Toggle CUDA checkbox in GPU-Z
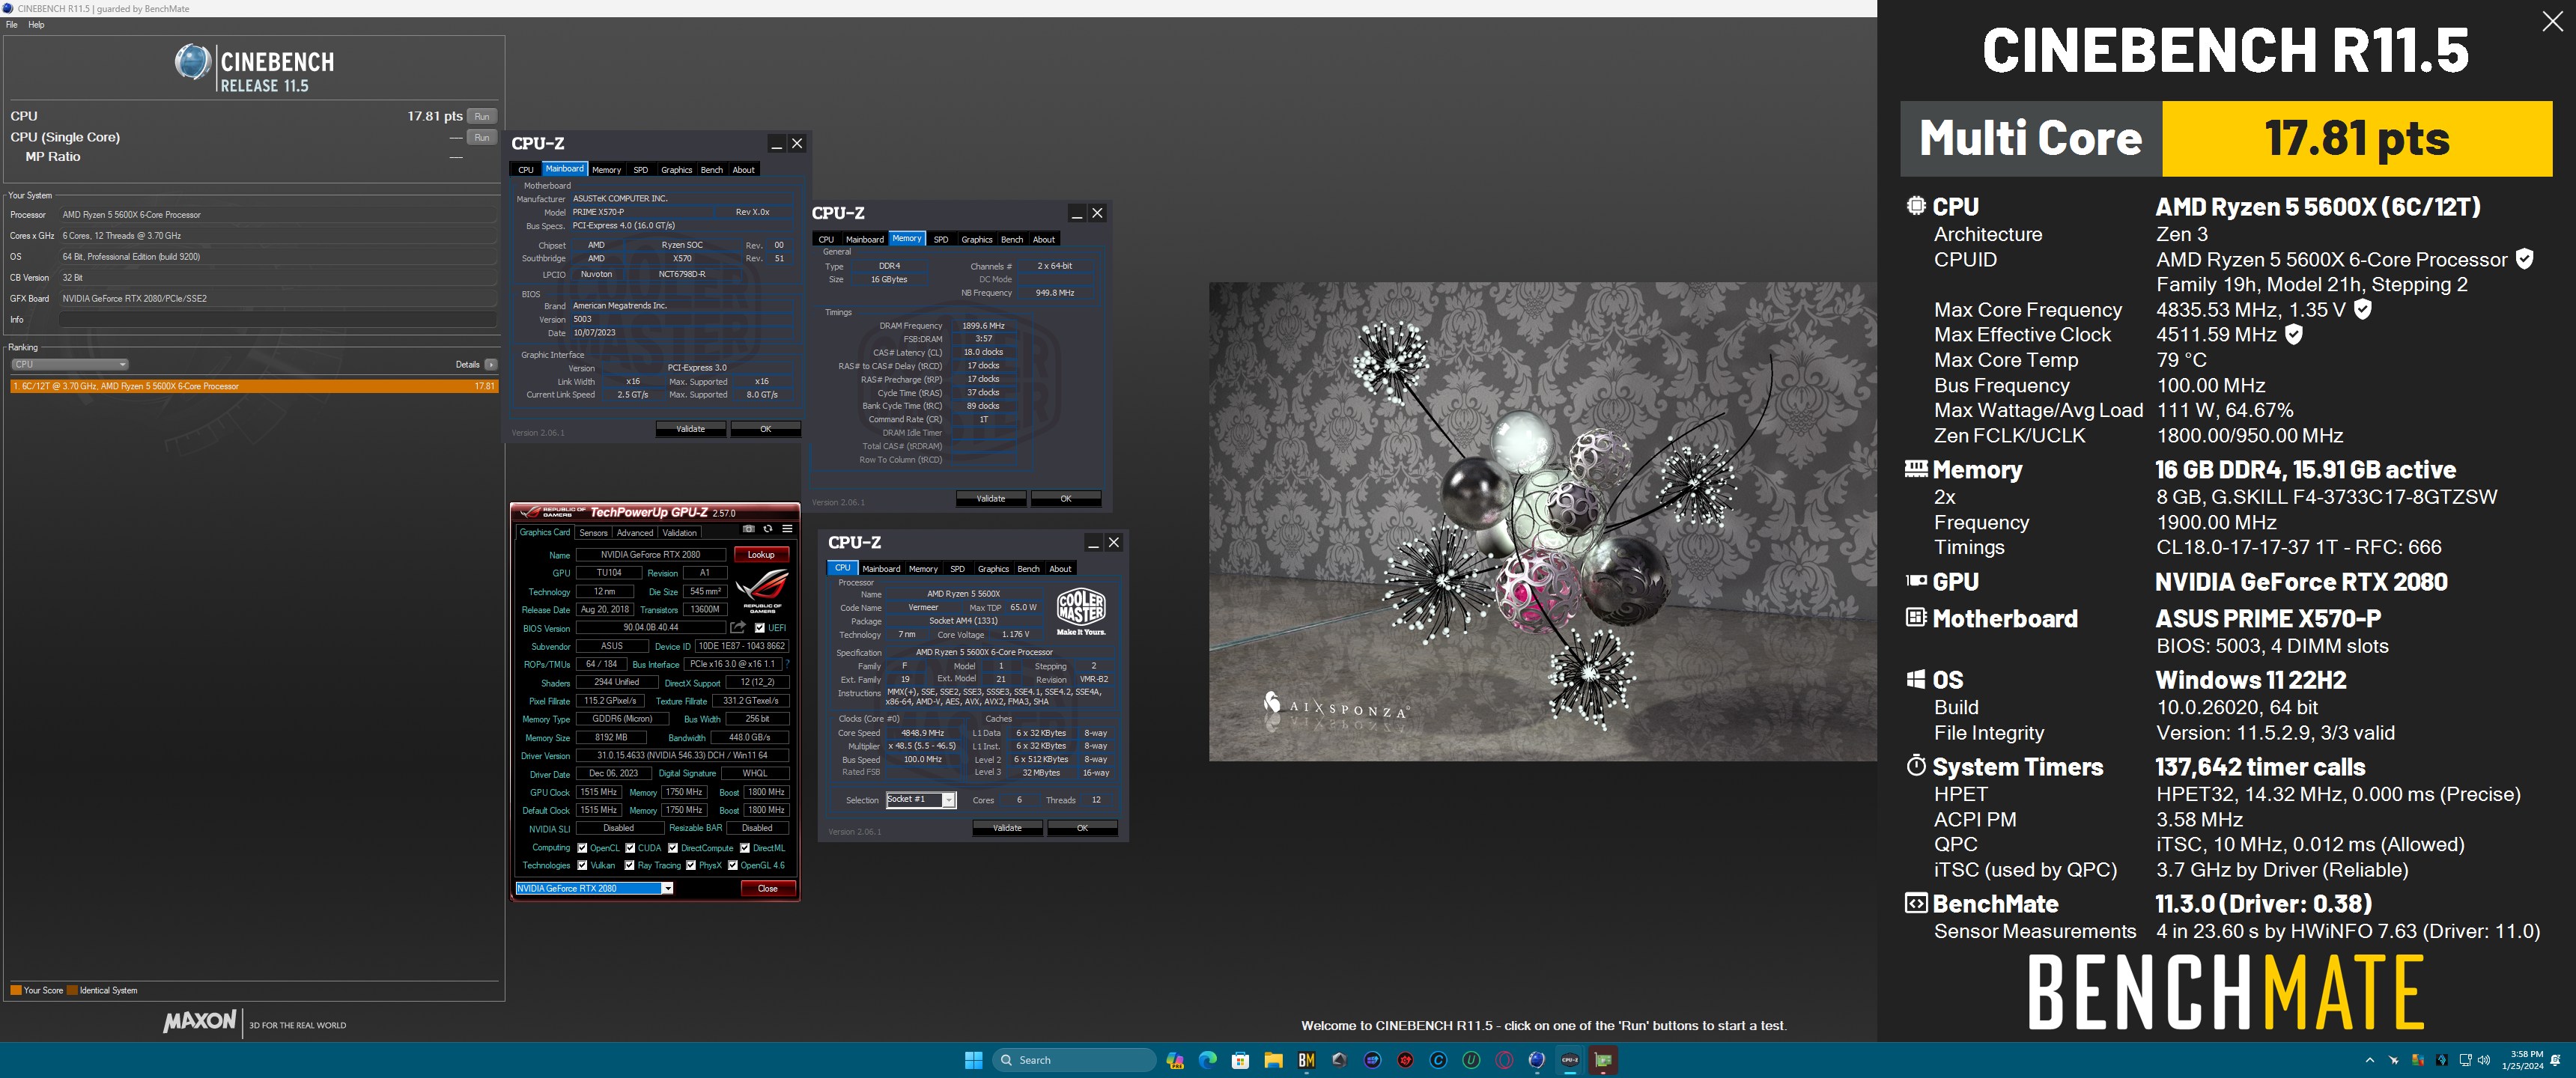The height and width of the screenshot is (1078, 2576). 630,848
